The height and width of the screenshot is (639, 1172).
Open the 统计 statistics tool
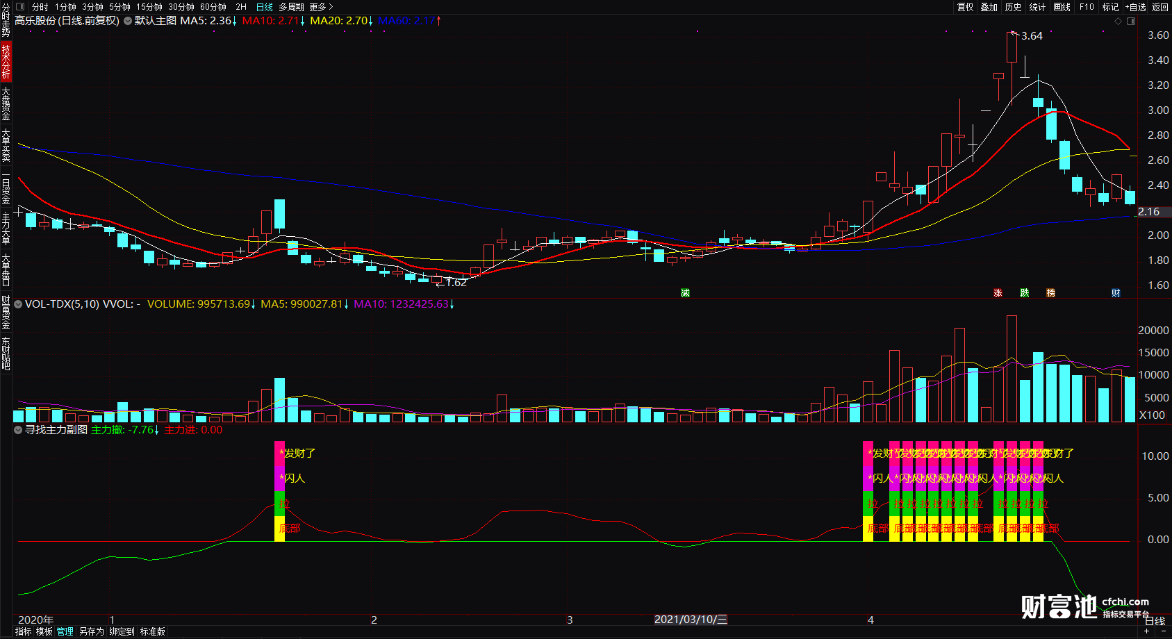[x=1037, y=6]
